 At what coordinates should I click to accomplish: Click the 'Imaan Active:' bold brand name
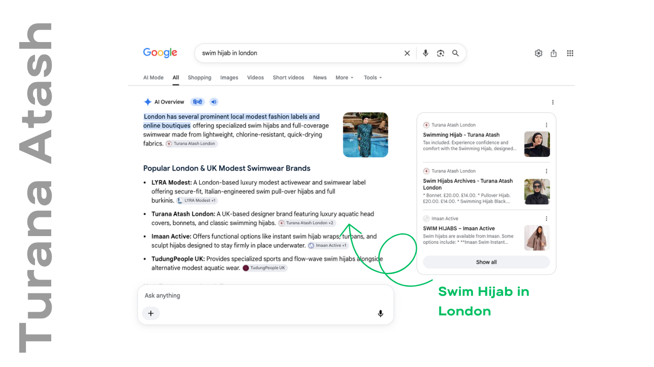click(171, 237)
